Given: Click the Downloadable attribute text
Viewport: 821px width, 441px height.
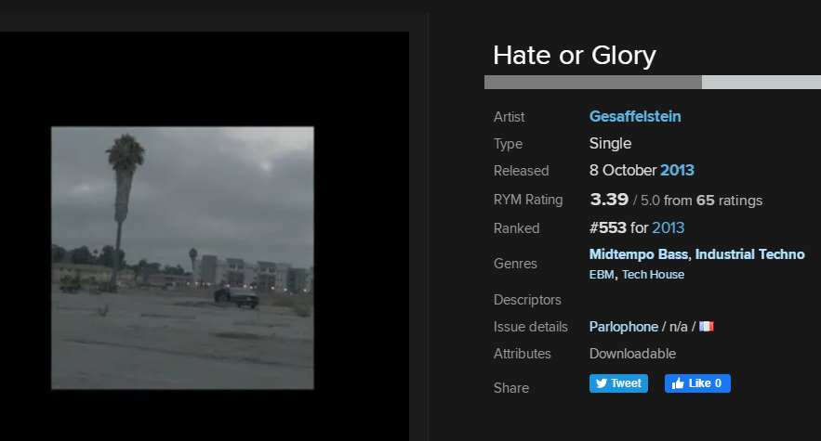Looking at the screenshot, I should [632, 354].
